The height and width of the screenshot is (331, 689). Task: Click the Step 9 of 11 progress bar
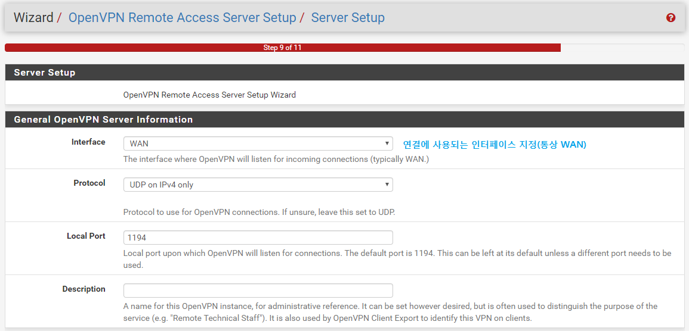coord(344,48)
